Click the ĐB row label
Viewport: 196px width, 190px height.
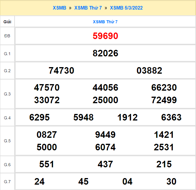pos(7,36)
